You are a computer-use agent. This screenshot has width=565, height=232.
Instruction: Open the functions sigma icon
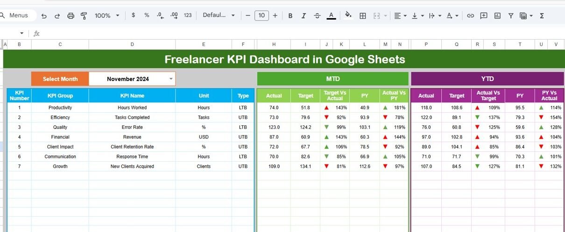tap(542, 16)
